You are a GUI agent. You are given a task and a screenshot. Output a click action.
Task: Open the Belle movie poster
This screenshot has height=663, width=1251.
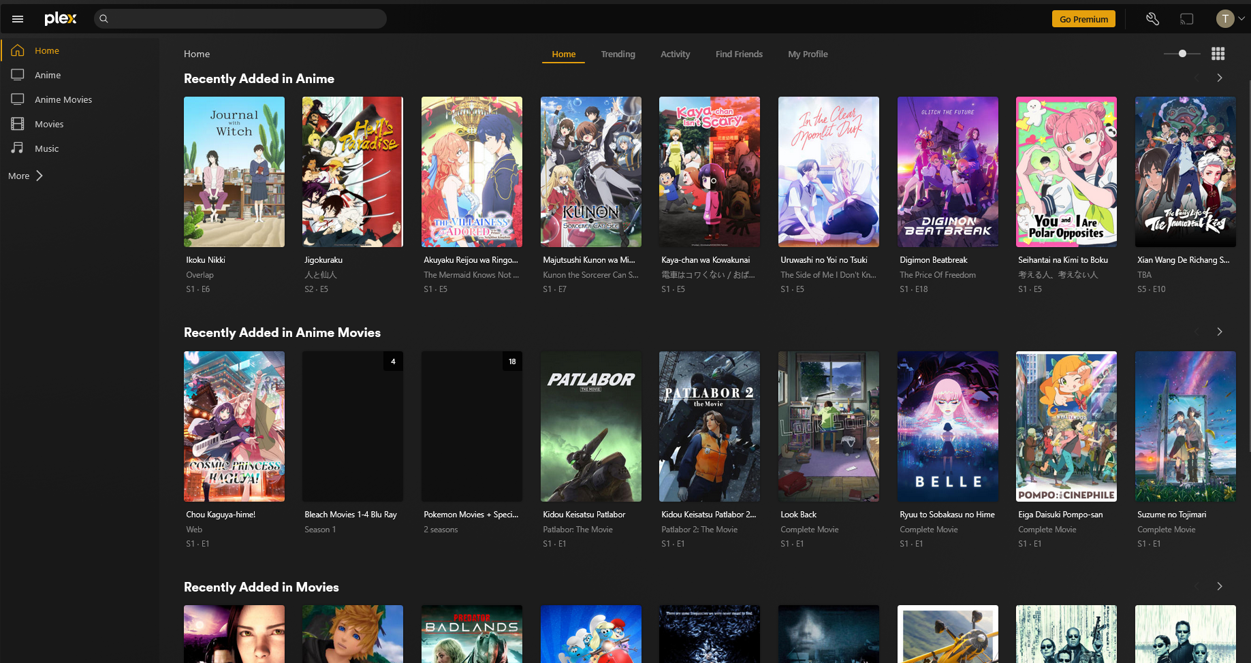point(947,426)
